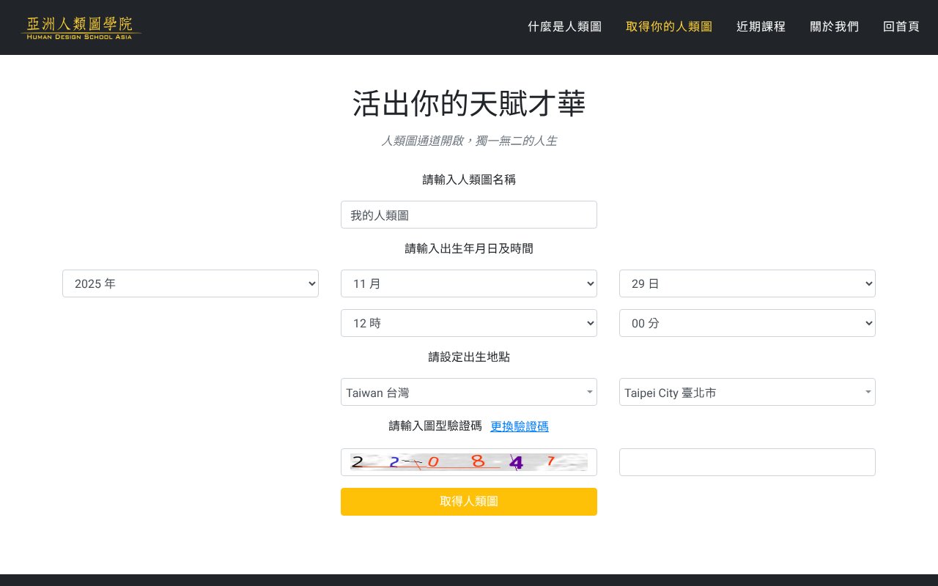Return home via 回首頁 link
The image size is (938, 586).
coord(901,26)
